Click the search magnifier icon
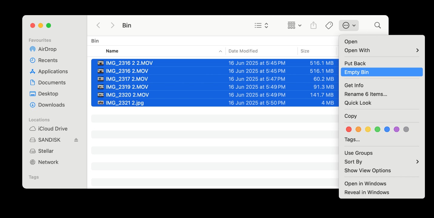Viewport: 434px width, 218px height. tap(377, 25)
